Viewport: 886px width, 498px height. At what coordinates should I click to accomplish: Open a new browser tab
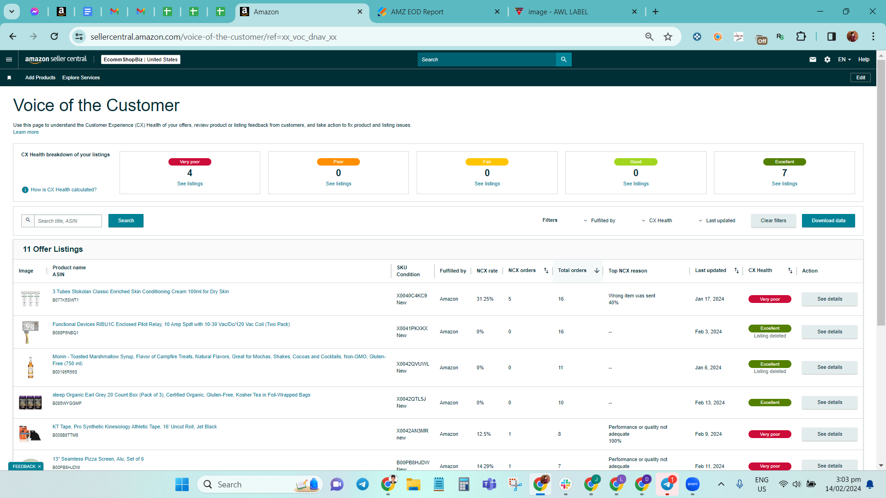[x=655, y=12]
